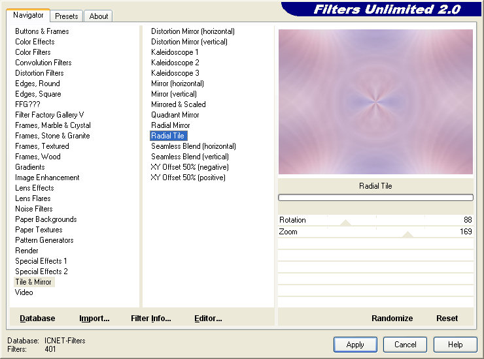Select the Kaleidoscope 3 filter

tap(175, 73)
